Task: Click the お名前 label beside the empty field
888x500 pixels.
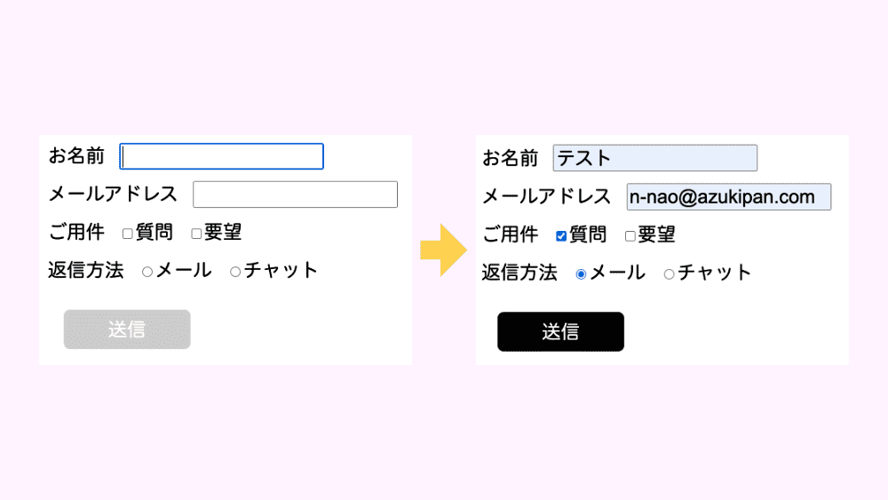Action: 76,155
